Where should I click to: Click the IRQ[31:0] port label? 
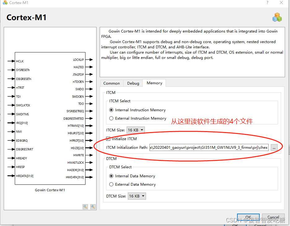pos(22,123)
